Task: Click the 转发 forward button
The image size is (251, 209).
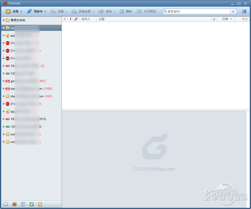Action: [x=105, y=12]
